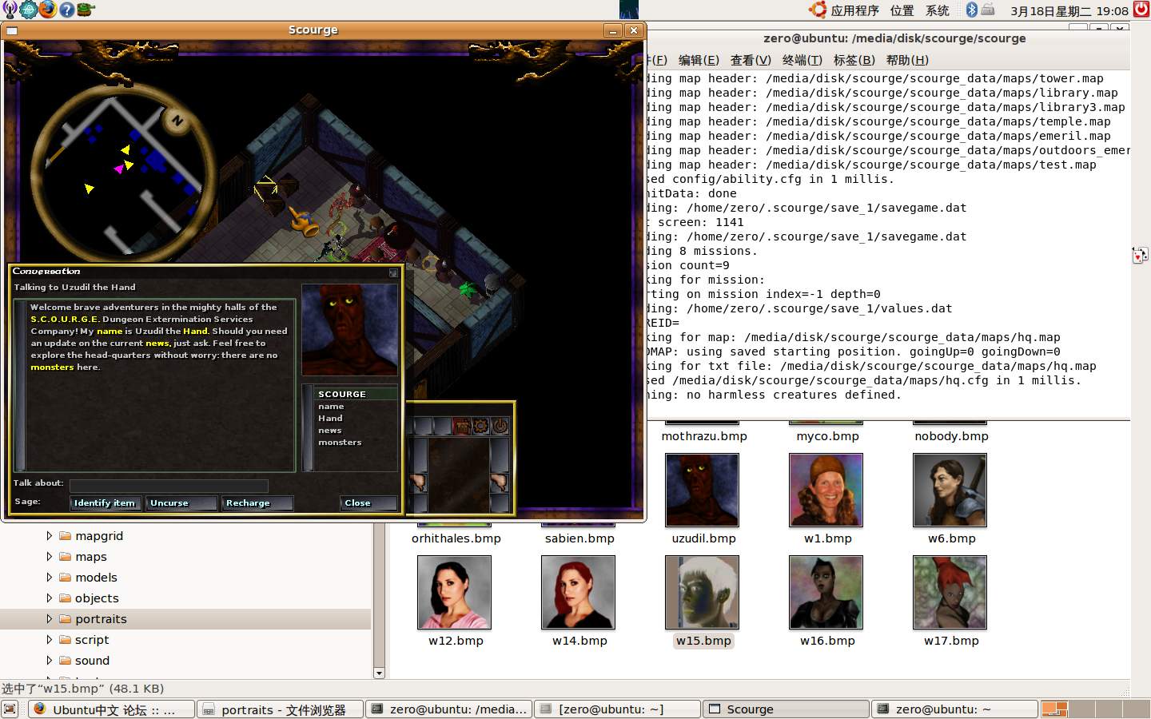Launch the green tank game icon
Viewport: 1151px width, 719px height.
coord(86,10)
